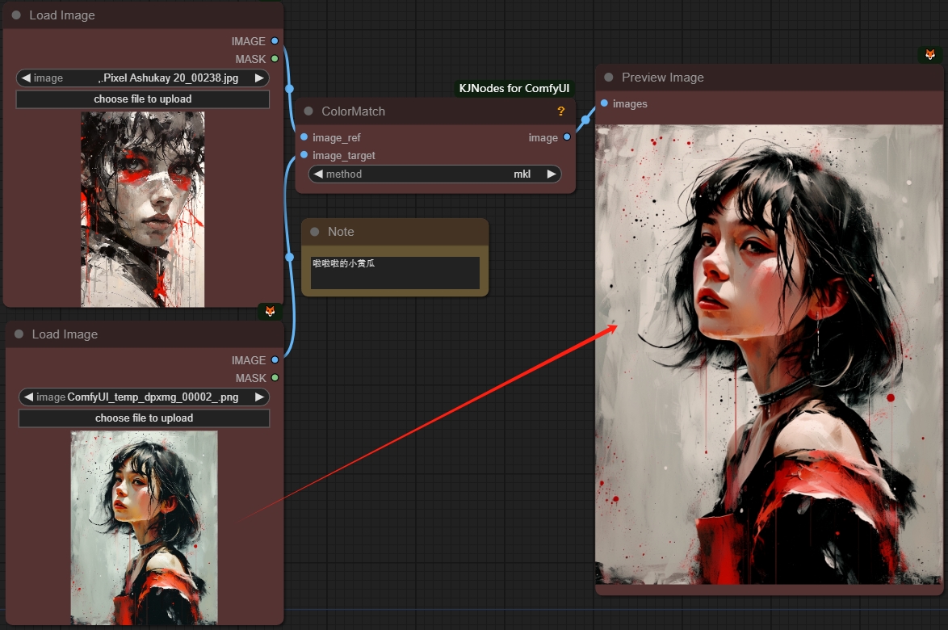Click the IMAGE output port of bottom Load Image
Viewport: 948px width, 630px height.
(x=275, y=360)
